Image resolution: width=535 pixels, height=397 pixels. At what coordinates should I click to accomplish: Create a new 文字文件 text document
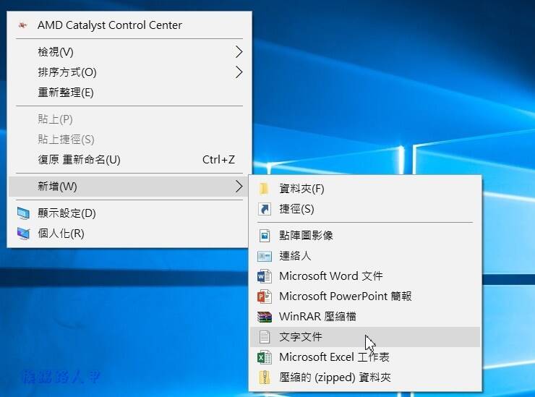(365, 337)
